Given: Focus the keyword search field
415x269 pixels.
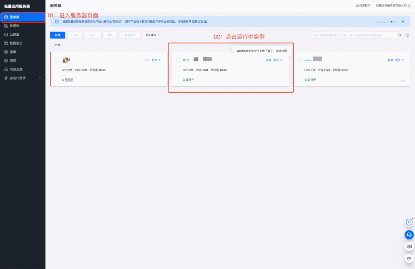Looking at the screenshot, I should pos(355,35).
